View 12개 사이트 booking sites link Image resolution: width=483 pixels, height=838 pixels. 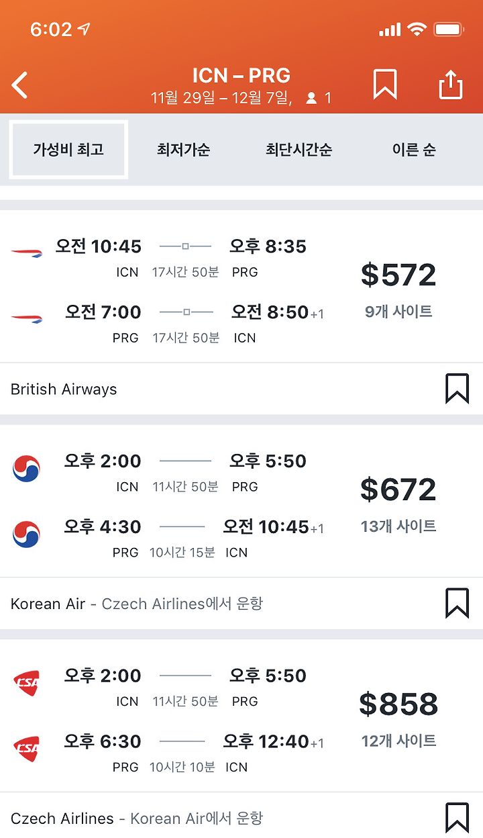pos(398,741)
